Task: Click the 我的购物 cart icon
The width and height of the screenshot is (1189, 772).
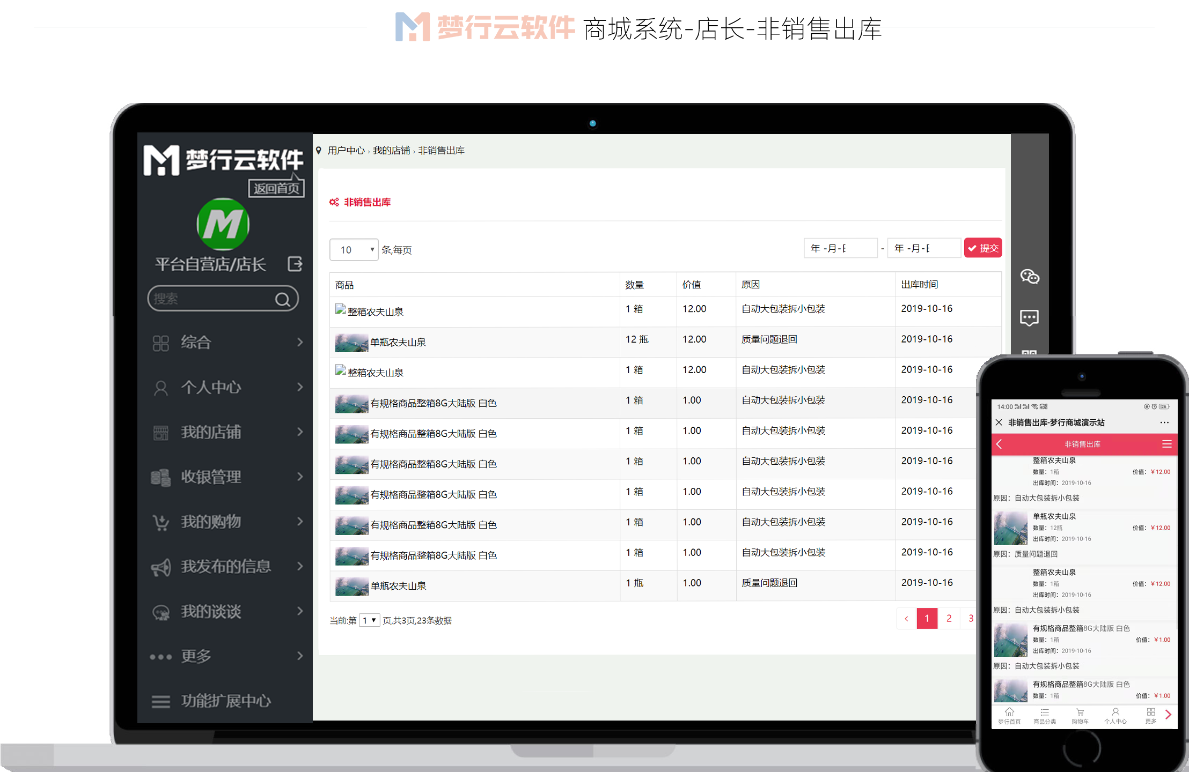Action: (160, 522)
